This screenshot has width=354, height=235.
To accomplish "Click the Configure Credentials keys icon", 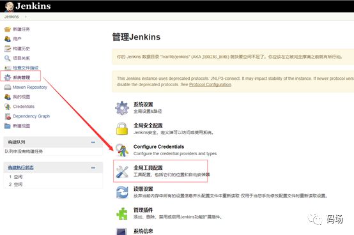I will [122, 150].
